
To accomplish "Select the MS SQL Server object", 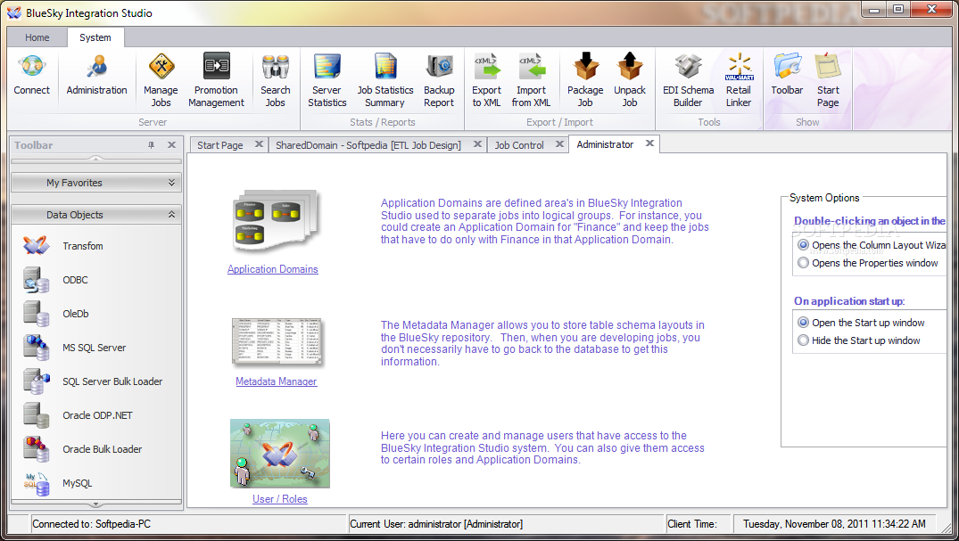I will pos(96,348).
